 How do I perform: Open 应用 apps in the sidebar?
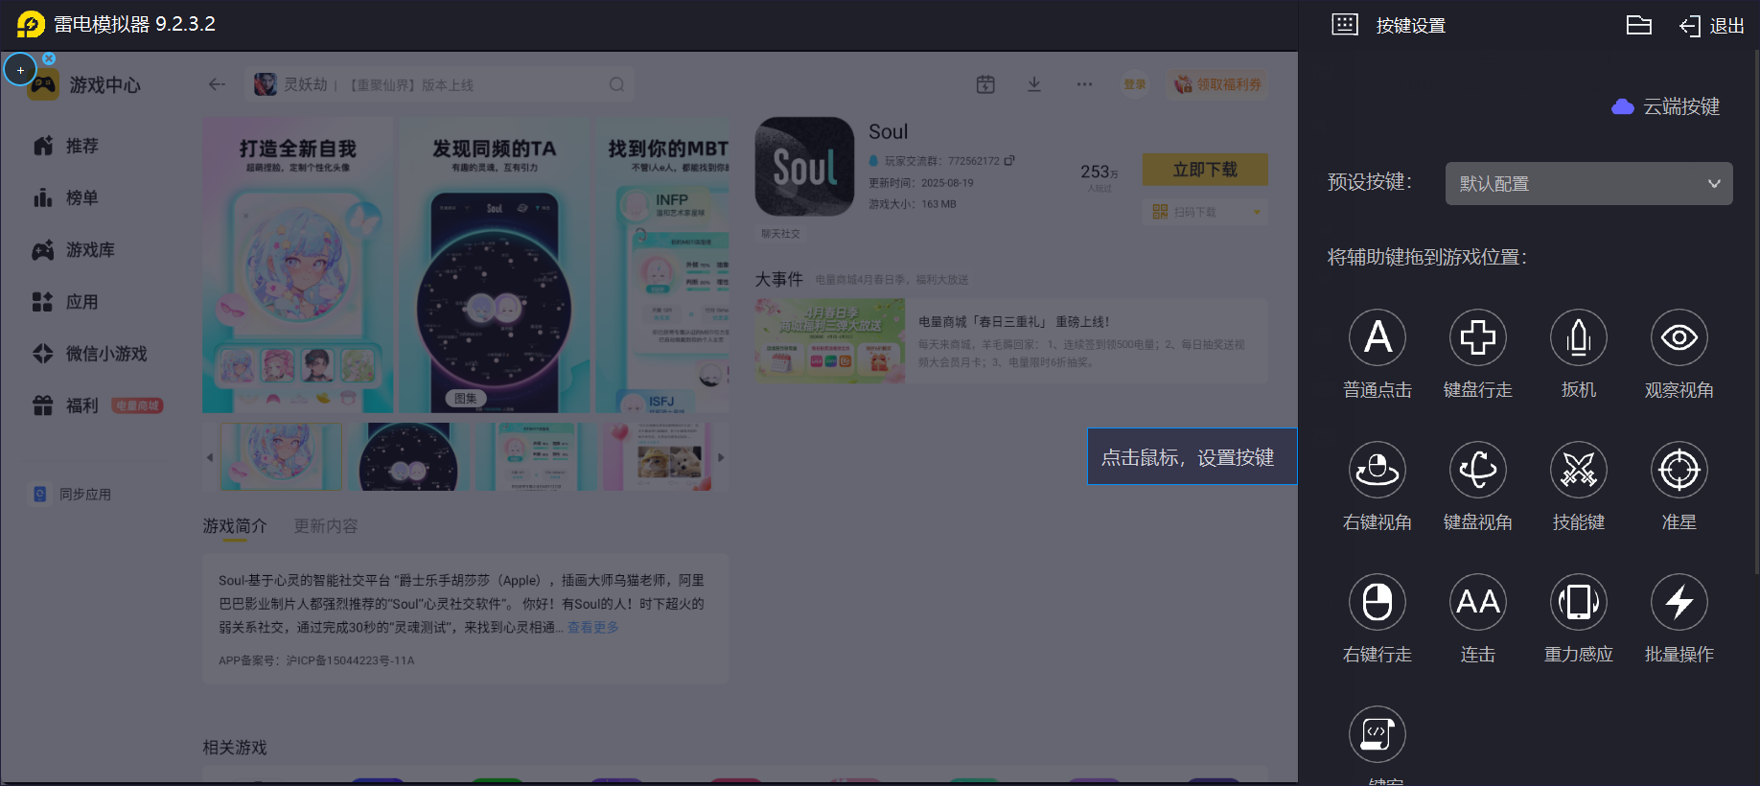click(x=67, y=302)
